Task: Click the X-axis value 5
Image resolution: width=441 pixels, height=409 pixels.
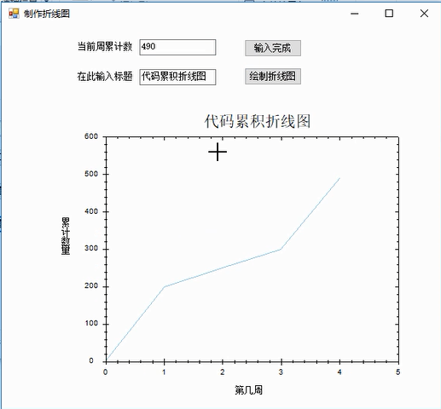Action: (397, 372)
